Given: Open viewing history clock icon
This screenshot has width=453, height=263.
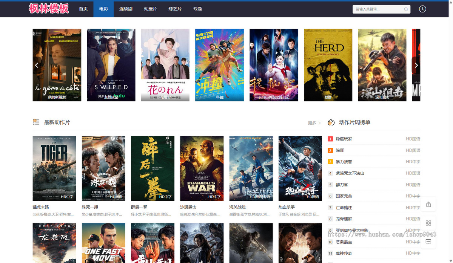Looking at the screenshot, I should coord(422,9).
